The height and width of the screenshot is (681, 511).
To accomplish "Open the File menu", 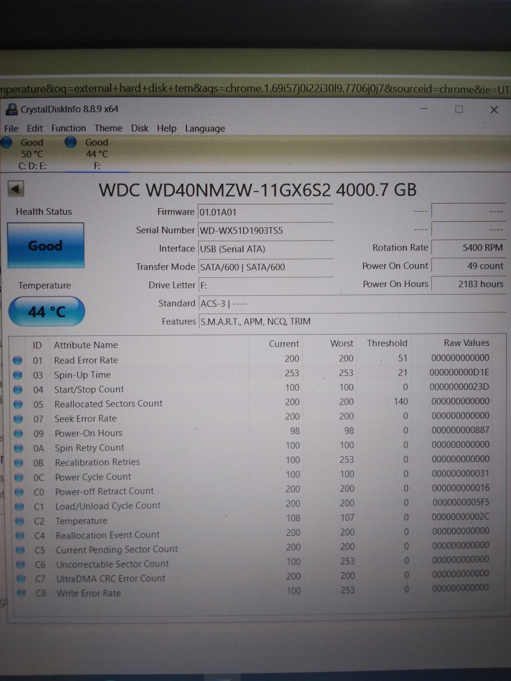I will click(x=11, y=129).
